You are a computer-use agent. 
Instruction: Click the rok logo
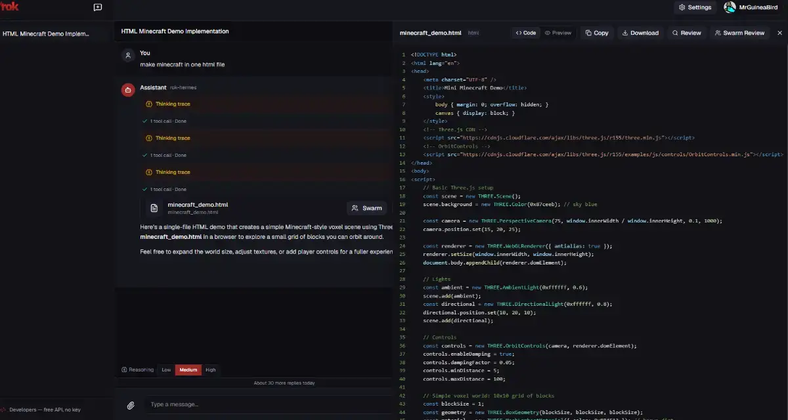[9, 7]
